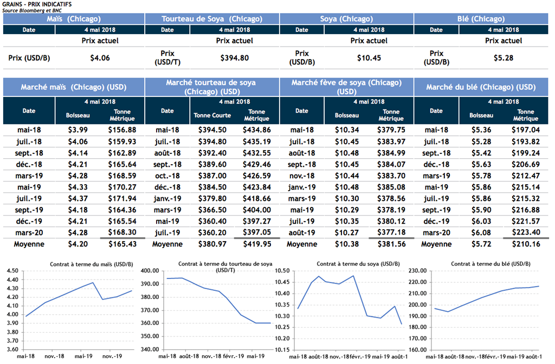This screenshot has height=364, width=555.
Task: Click the soybean meal average value $419.95
Action: [x=256, y=244]
